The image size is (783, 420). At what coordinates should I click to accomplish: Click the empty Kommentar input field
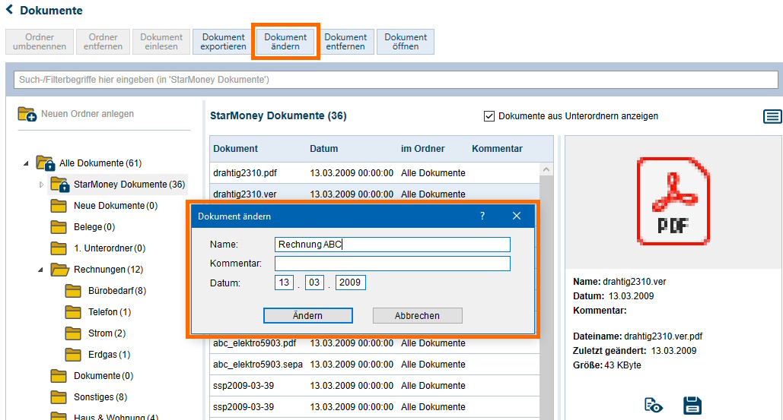point(393,263)
